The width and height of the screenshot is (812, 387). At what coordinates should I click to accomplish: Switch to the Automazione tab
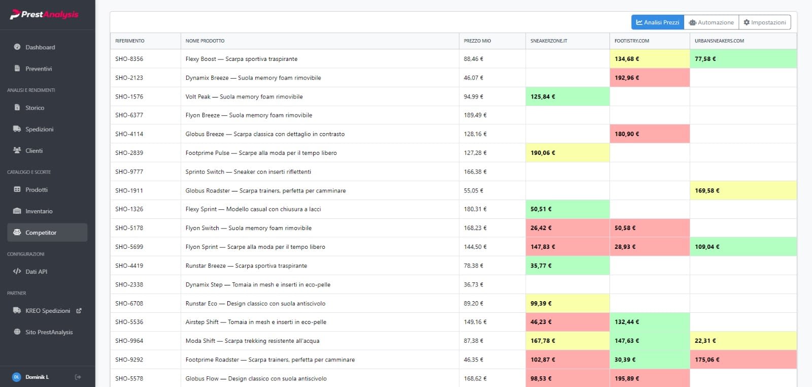(711, 22)
